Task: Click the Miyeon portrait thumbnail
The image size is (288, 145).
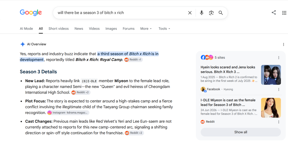Action: point(271,108)
